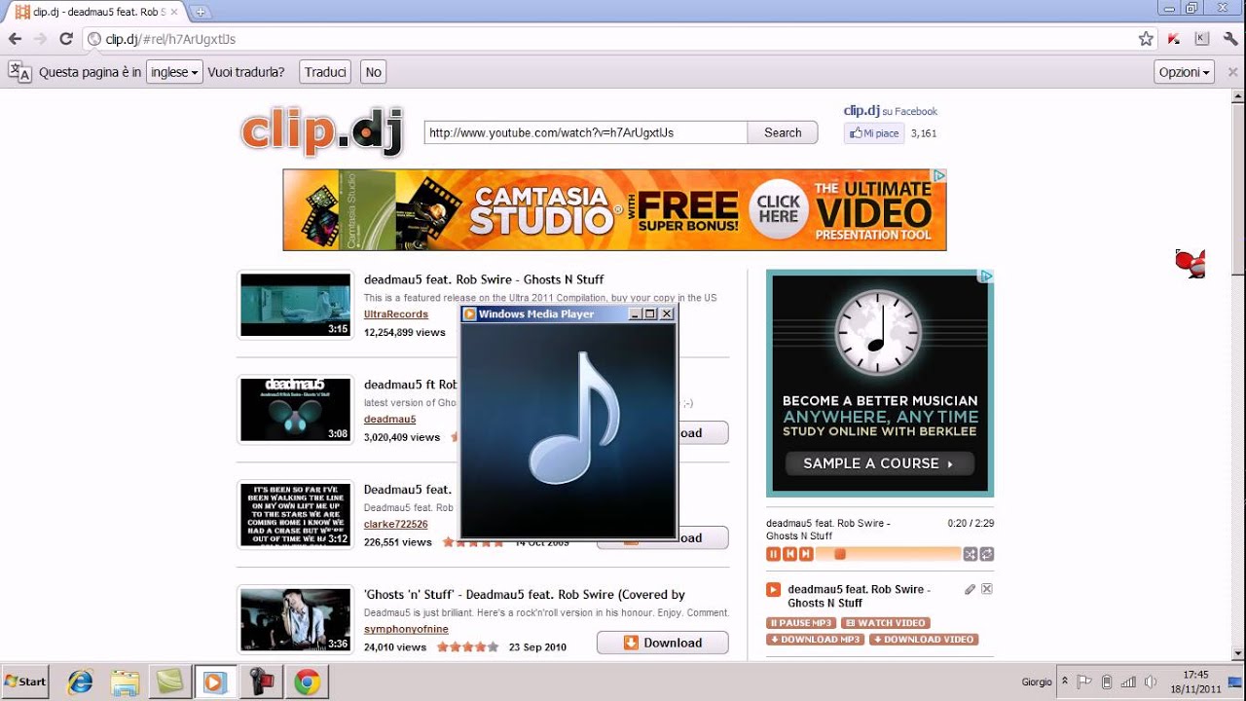Open the UltraRecords uploader link
The width and height of the screenshot is (1246, 701).
tap(396, 314)
